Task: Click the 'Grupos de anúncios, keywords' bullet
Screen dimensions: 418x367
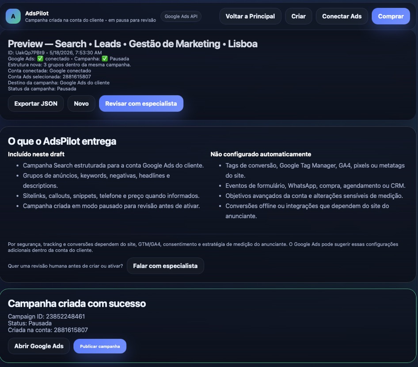Action: [x=96, y=181]
